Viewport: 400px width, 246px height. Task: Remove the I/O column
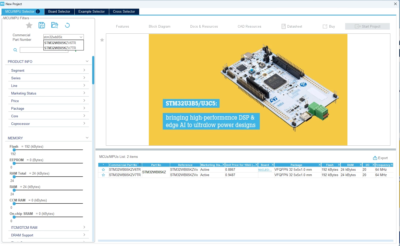pos(374,165)
